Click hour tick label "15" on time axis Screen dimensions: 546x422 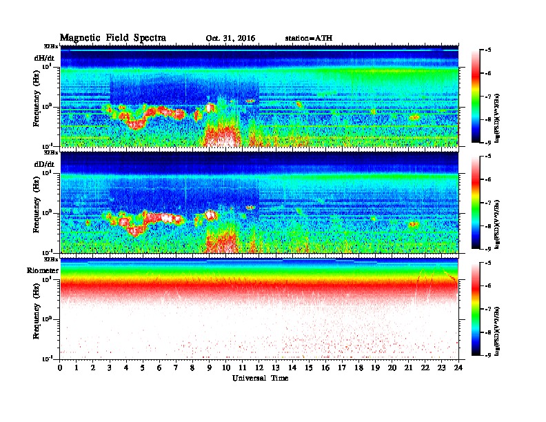click(x=309, y=368)
